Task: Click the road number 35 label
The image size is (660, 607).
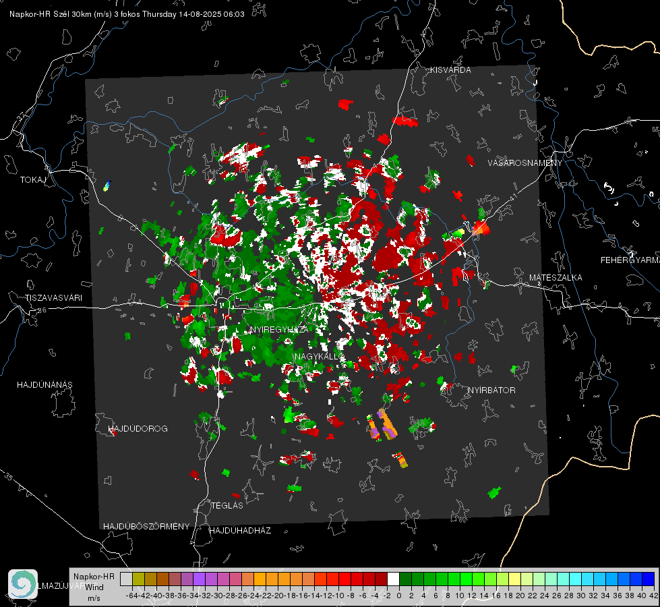Action: coord(8,477)
